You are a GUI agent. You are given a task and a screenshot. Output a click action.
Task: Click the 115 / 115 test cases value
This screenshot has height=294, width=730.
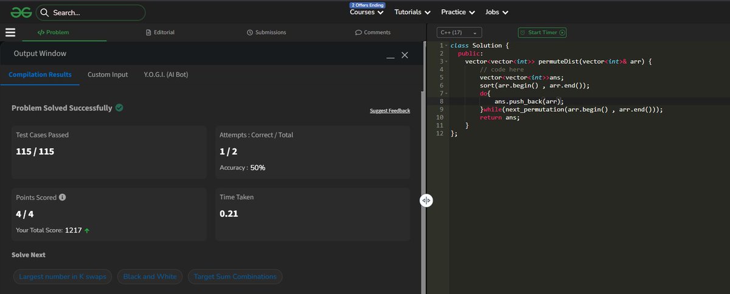(x=35, y=151)
